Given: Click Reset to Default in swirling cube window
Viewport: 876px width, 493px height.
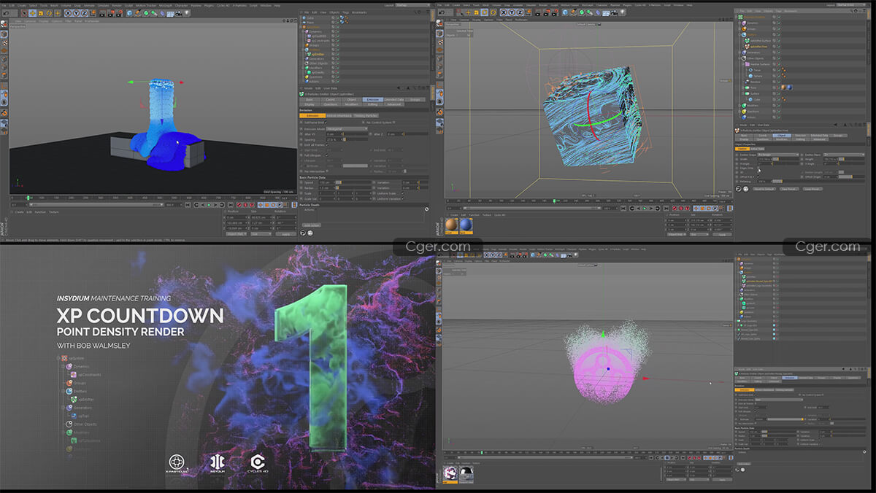Looking at the screenshot, I should pyautogui.click(x=764, y=189).
